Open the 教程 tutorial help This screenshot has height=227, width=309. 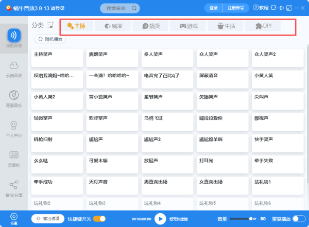[x=261, y=8]
